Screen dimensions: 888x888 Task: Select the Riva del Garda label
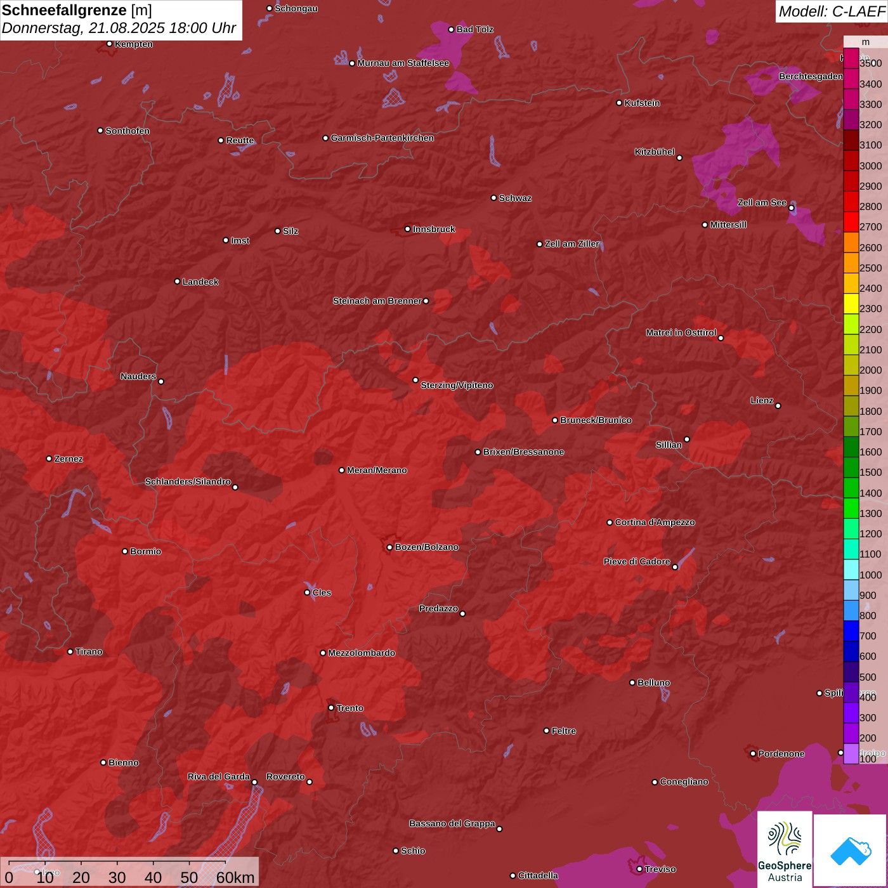[x=219, y=776]
